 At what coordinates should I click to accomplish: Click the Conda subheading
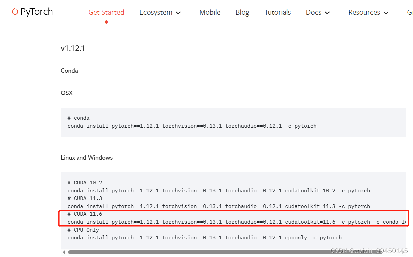click(x=69, y=71)
